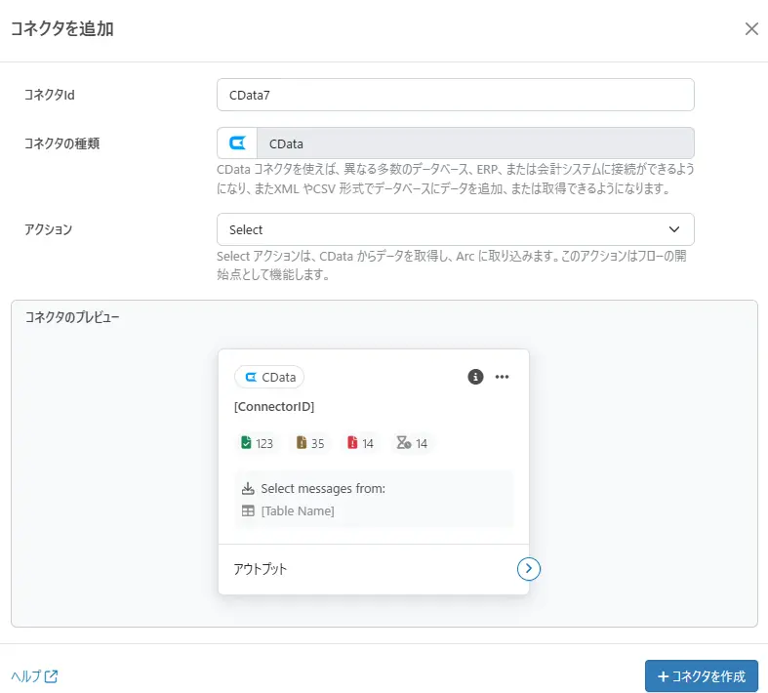The height and width of the screenshot is (693, 768).
Task: Open the info icon on preview card
Action: [475, 377]
